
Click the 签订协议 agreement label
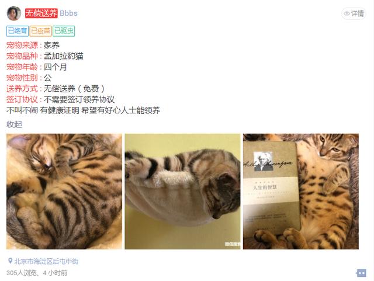pos(22,99)
